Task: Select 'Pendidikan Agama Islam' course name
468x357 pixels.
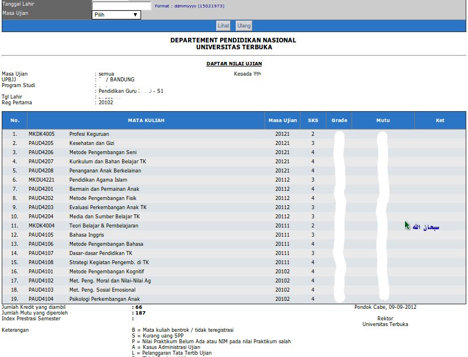Action: 98,180
